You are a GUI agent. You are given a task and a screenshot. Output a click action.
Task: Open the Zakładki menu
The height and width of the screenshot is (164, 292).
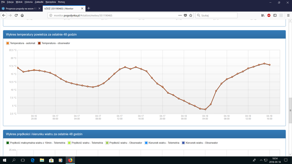pyautogui.click(x=39, y=2)
